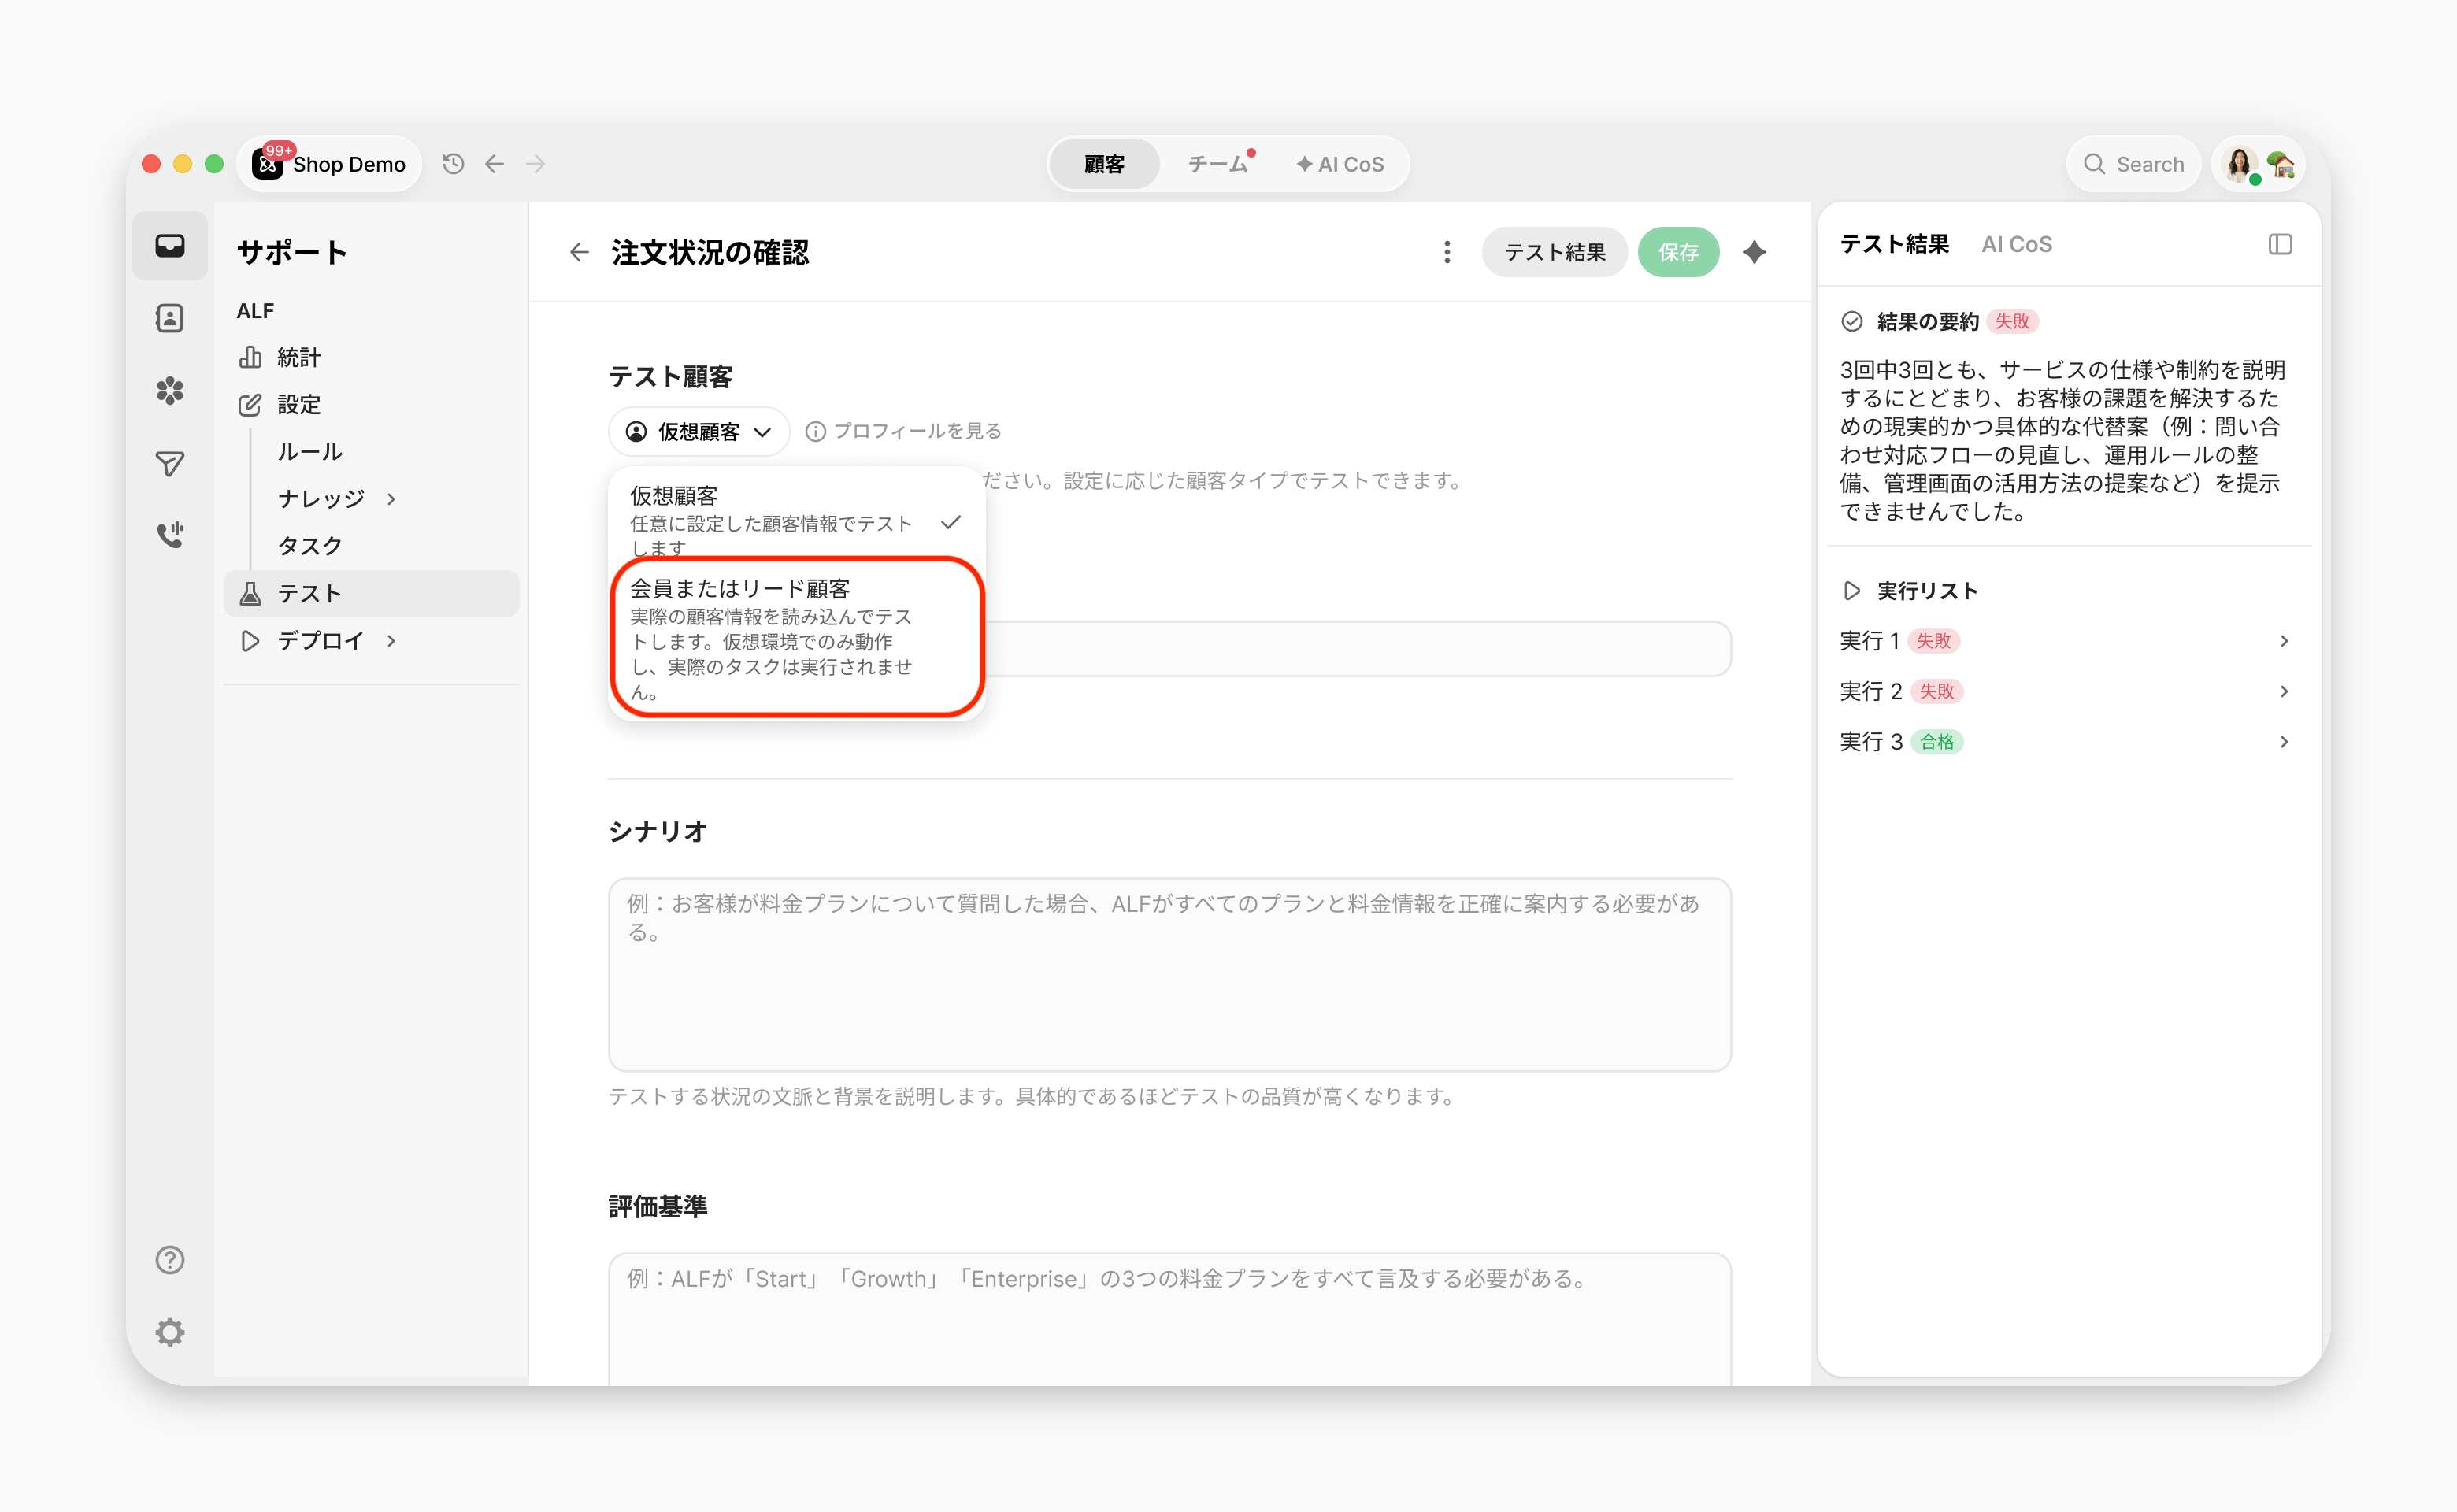Click the 実行リスト play icon

pos(1852,591)
